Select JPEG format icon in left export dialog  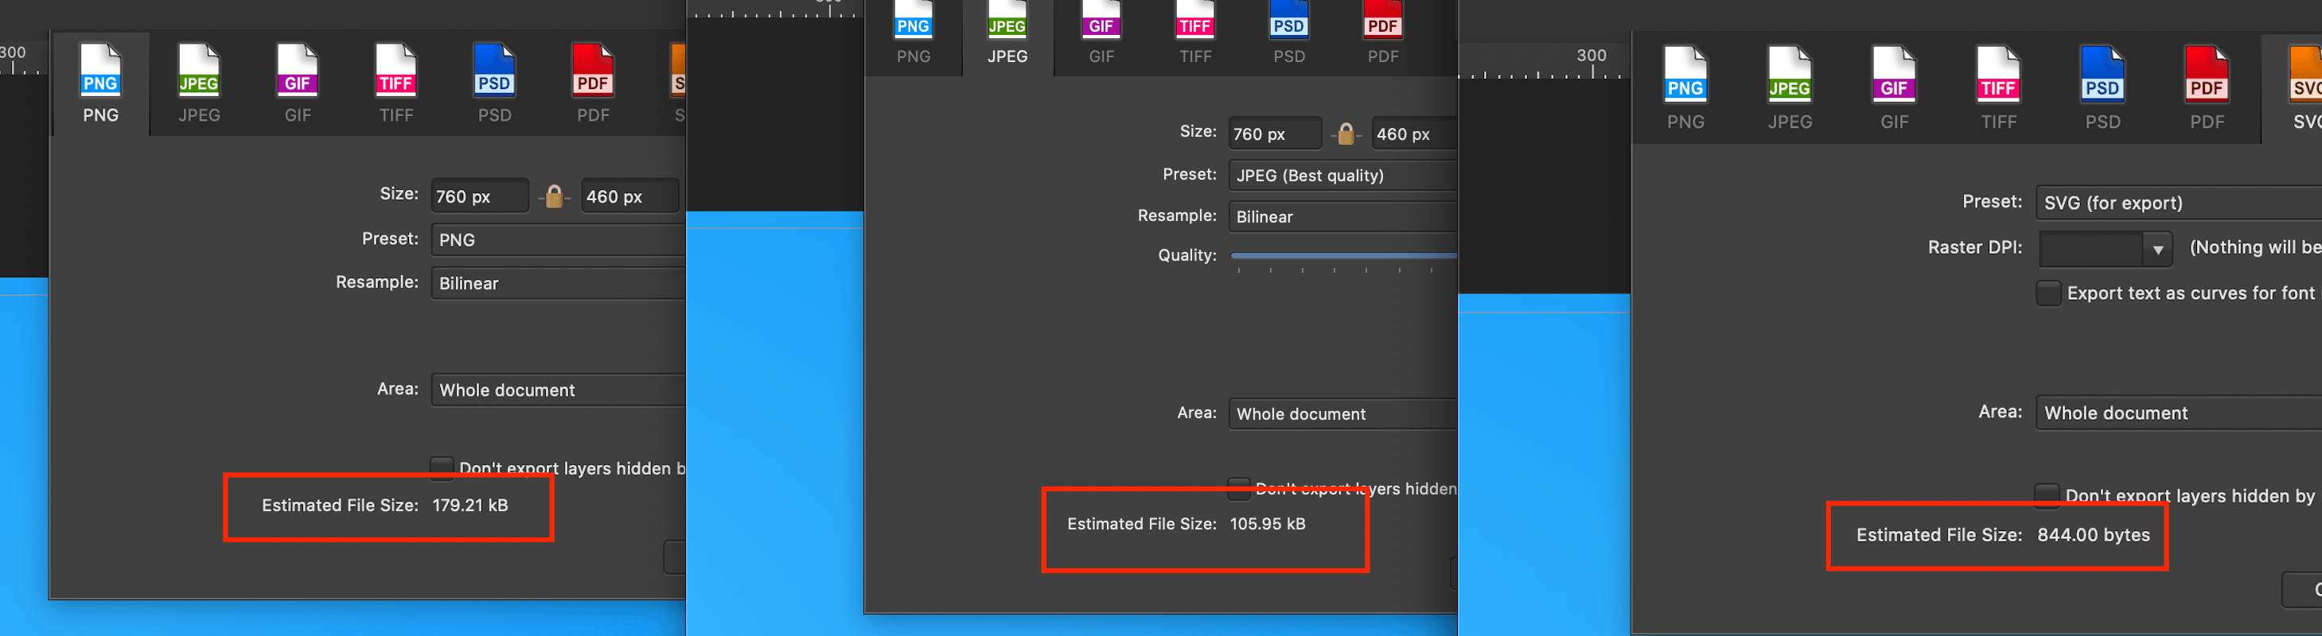198,72
